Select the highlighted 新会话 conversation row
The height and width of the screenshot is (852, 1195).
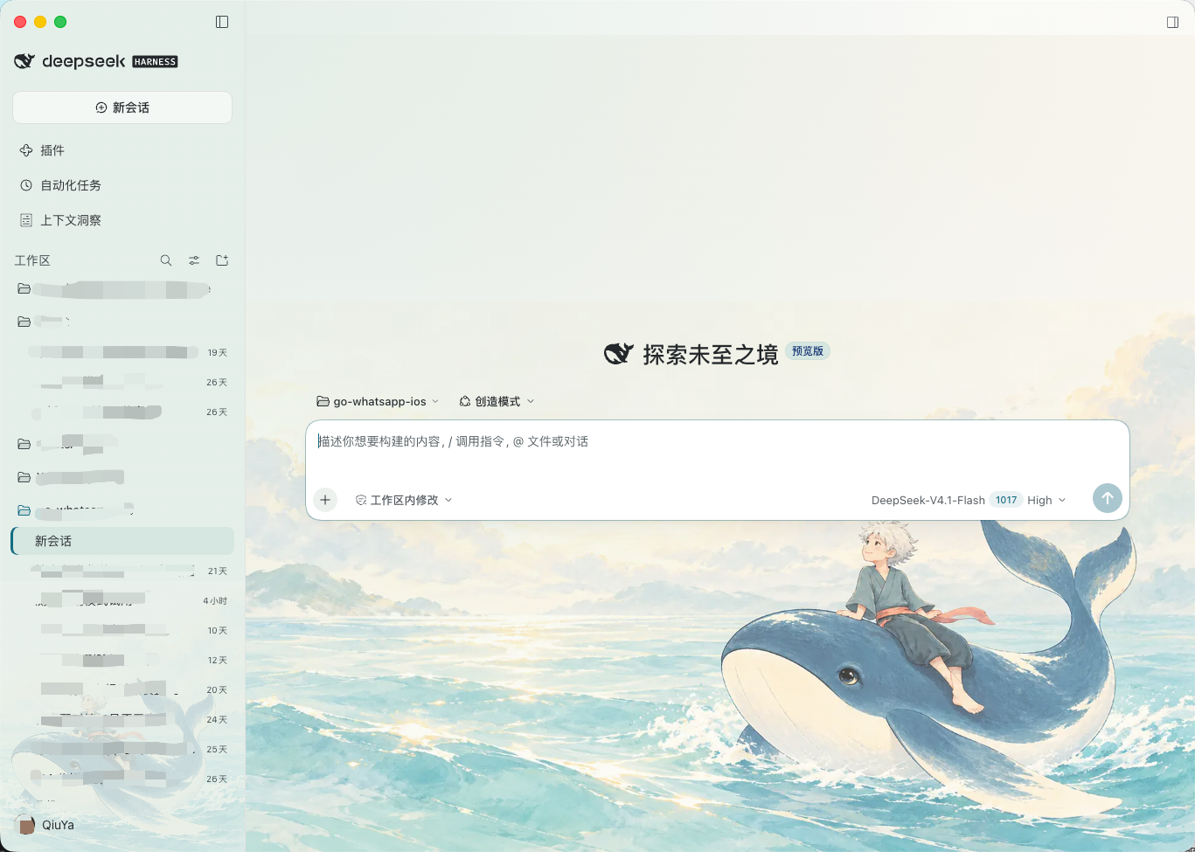click(122, 541)
